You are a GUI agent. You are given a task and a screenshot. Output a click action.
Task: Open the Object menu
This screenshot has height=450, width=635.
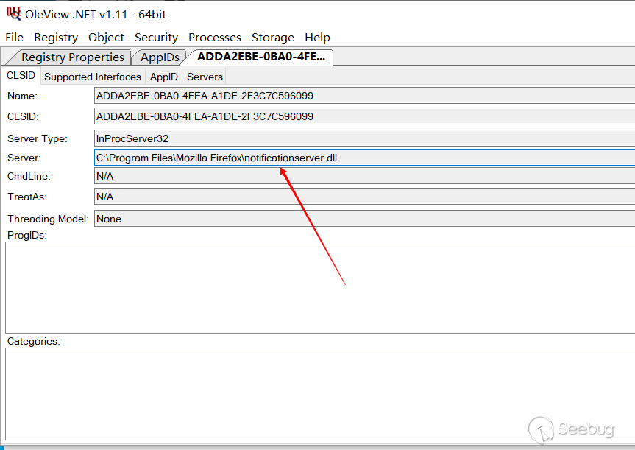pyautogui.click(x=106, y=37)
